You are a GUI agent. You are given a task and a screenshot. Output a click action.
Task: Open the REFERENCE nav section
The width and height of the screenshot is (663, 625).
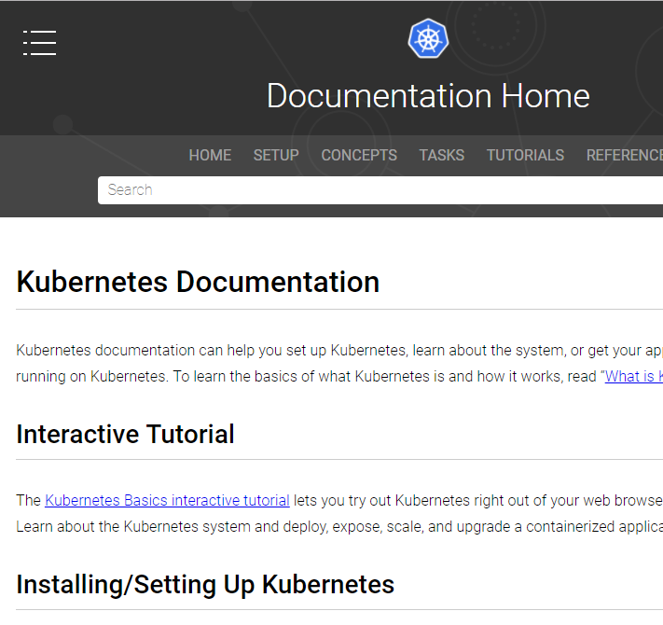(625, 155)
